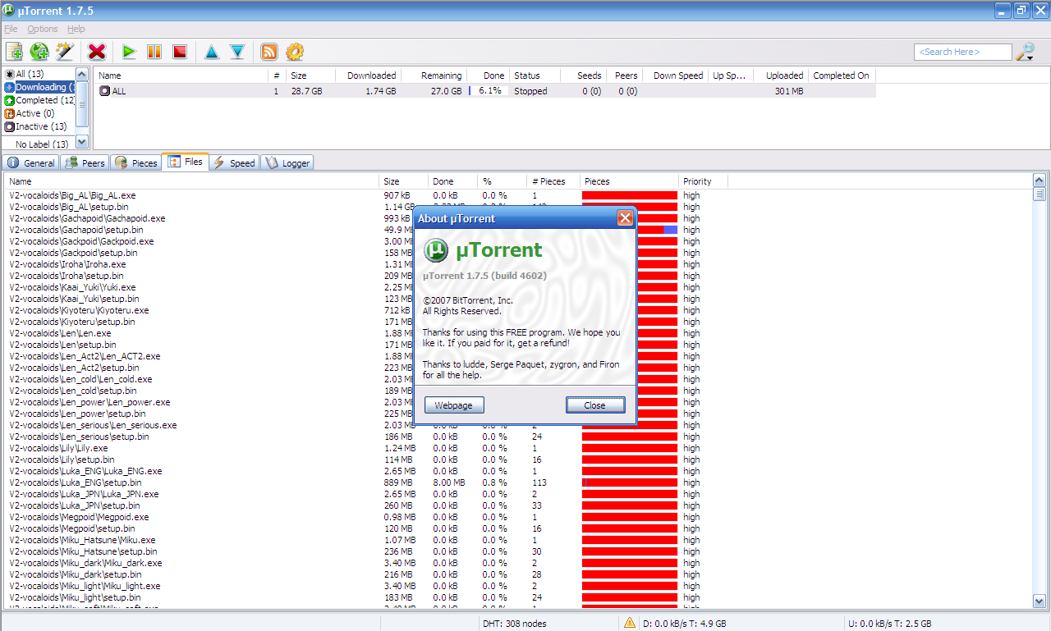Click the Add Torrent toolbar icon
The height and width of the screenshot is (631, 1051).
(x=14, y=52)
